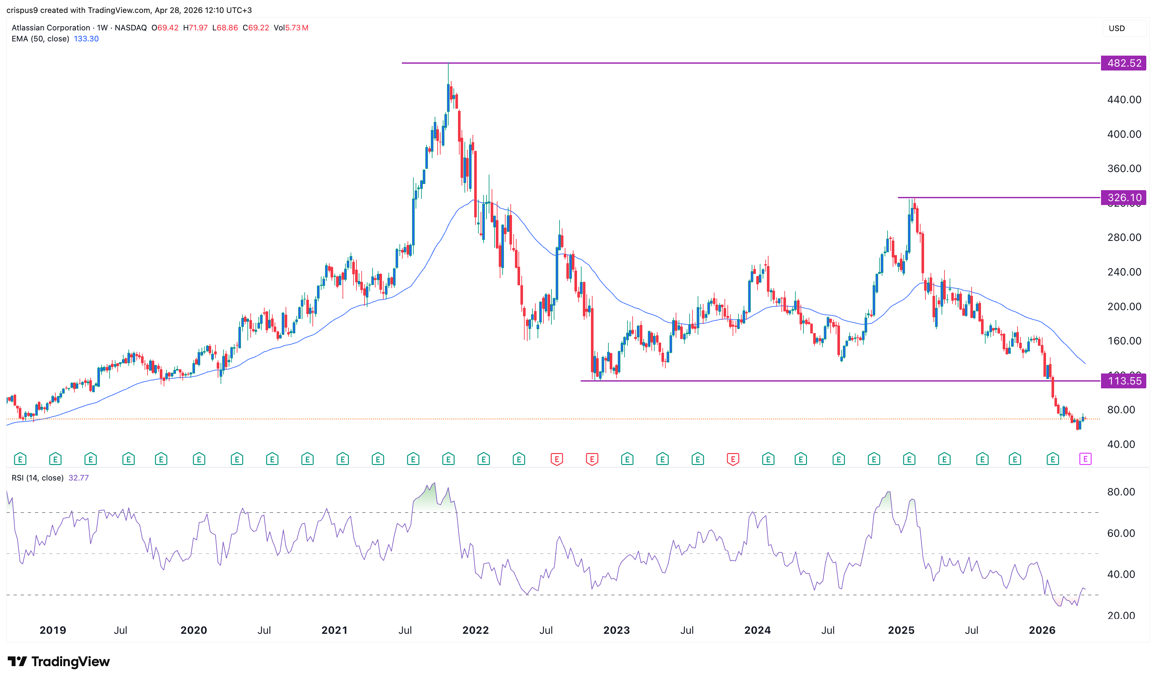Click the Atlassian Corporation symbol title
The height and width of the screenshot is (681, 1156).
51,27
